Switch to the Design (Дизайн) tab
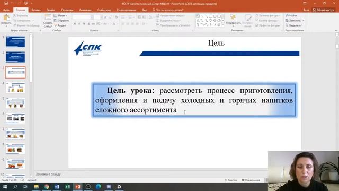 51,10
